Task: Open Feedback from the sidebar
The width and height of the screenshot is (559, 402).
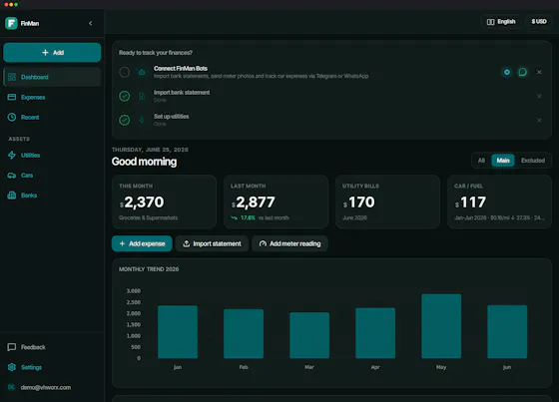Action: (x=52, y=347)
